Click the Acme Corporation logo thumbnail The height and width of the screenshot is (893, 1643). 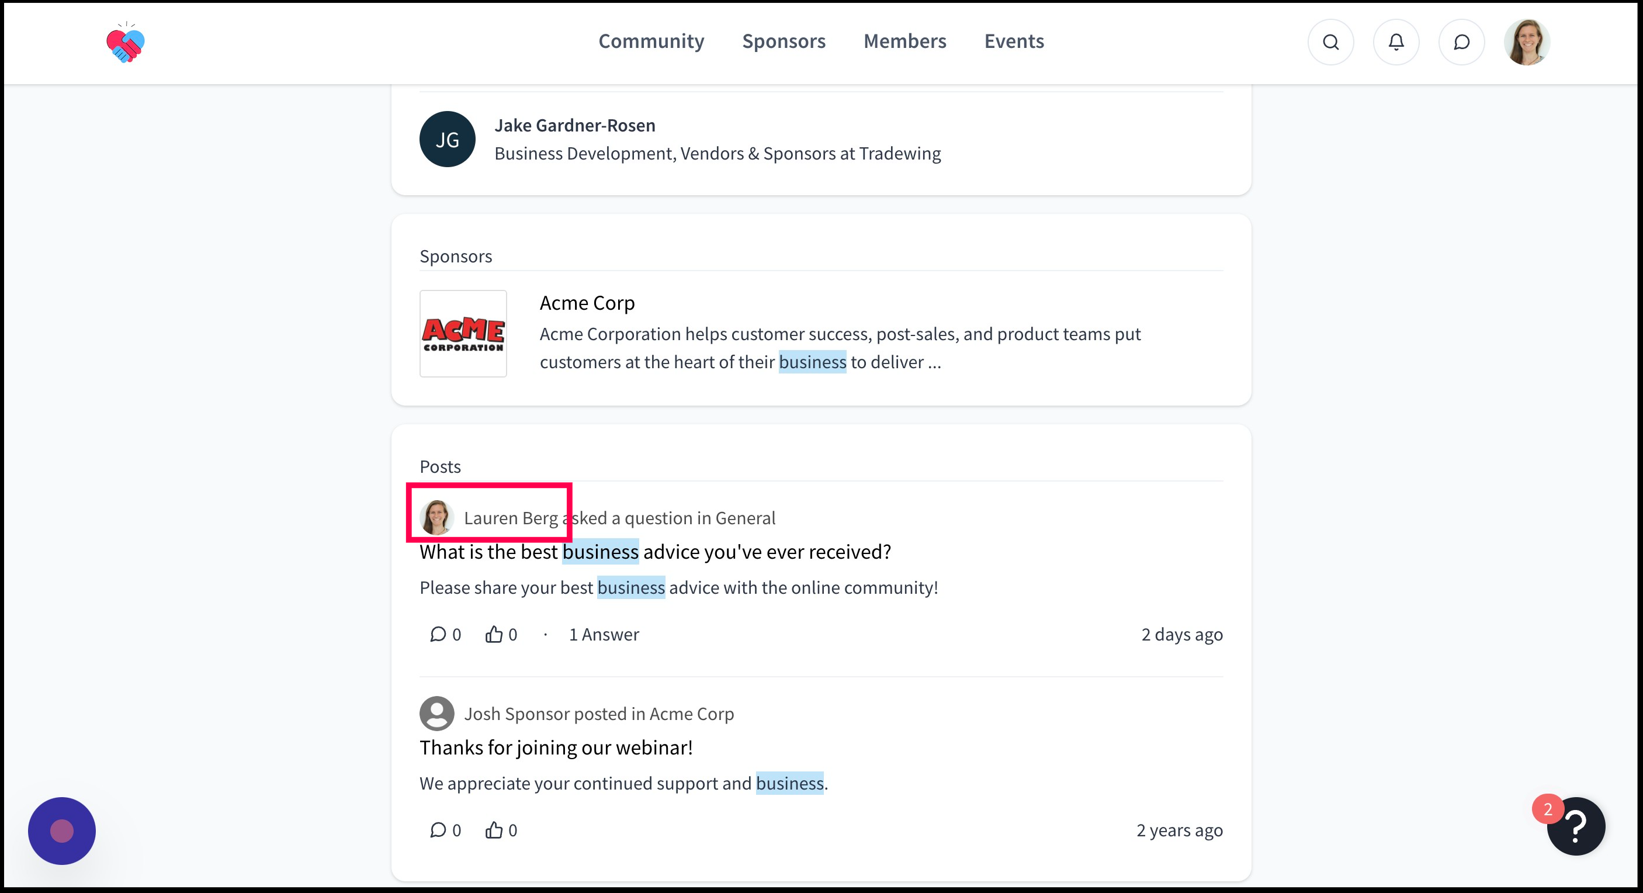coord(463,334)
